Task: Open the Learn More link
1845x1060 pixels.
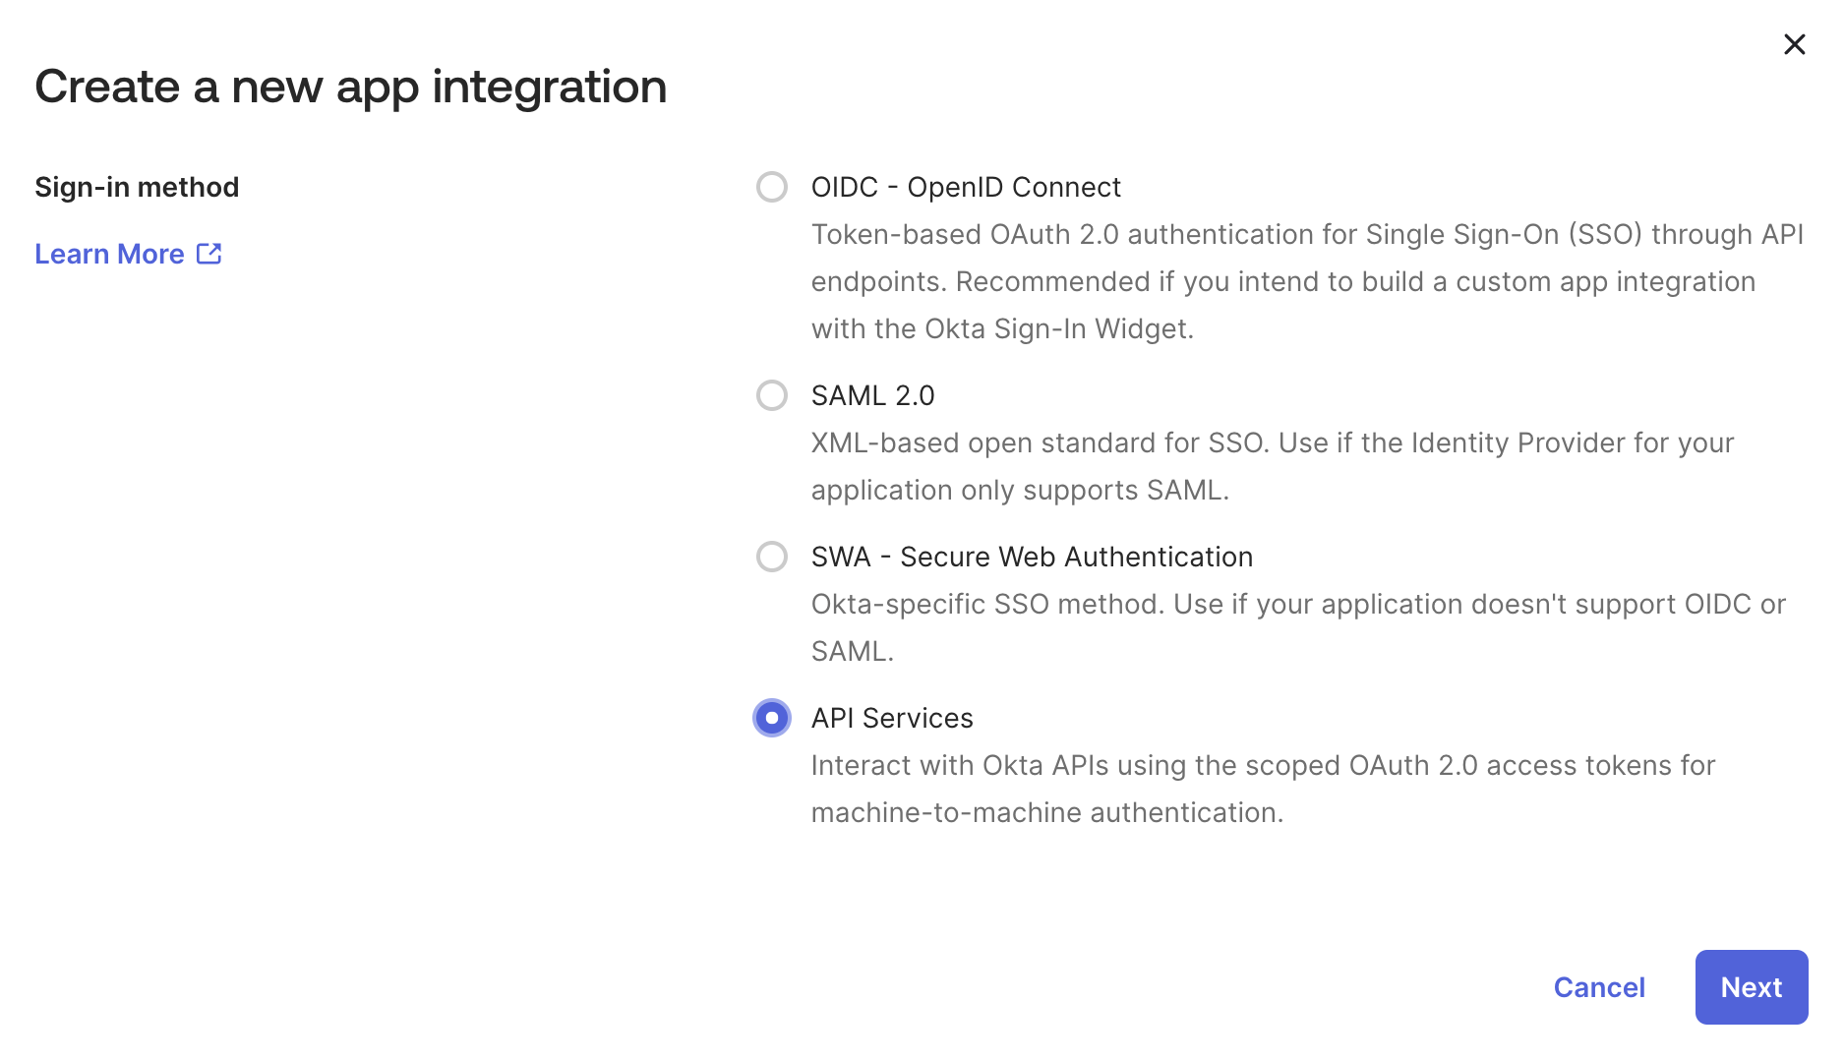Action: coord(110,254)
